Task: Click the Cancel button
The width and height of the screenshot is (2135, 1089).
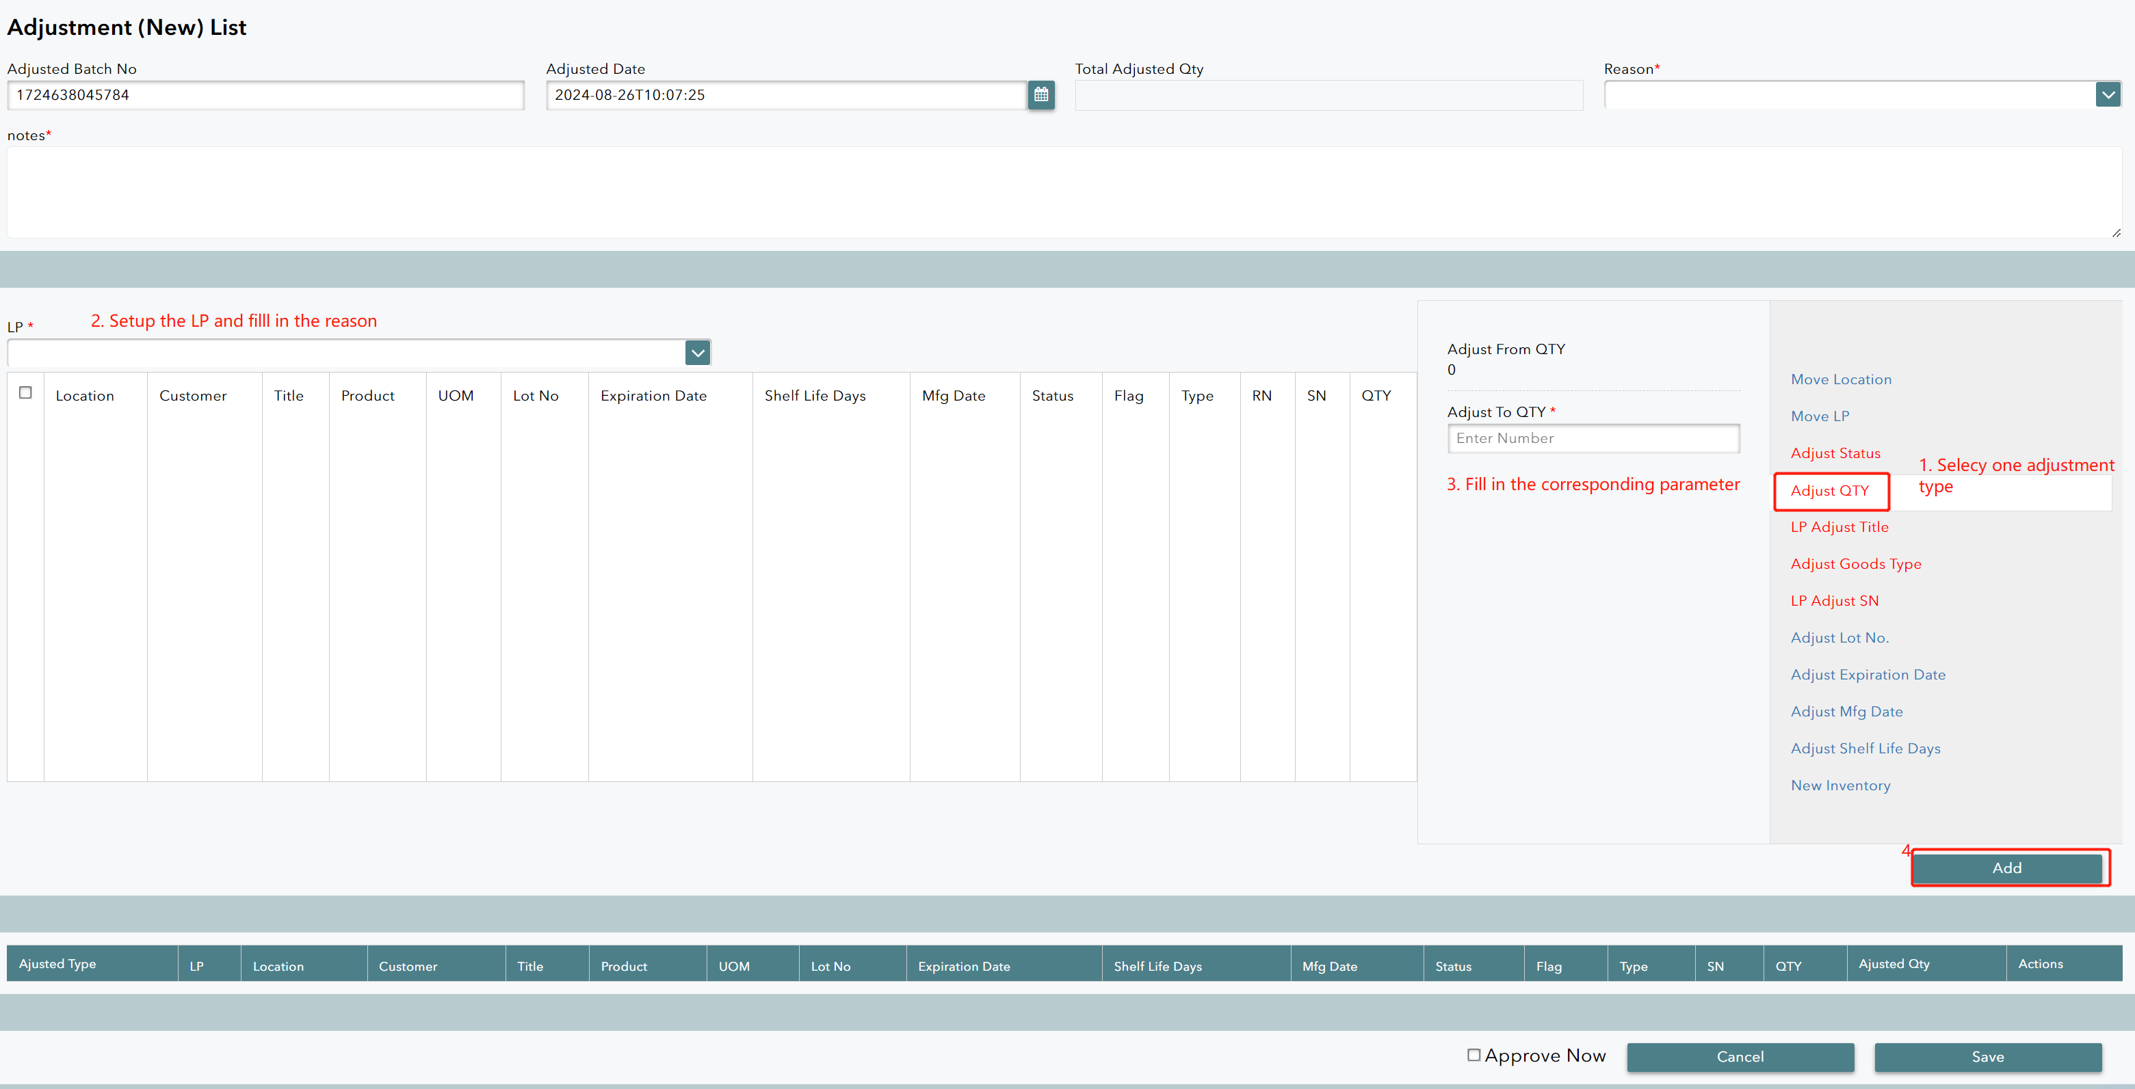Action: click(x=1740, y=1057)
